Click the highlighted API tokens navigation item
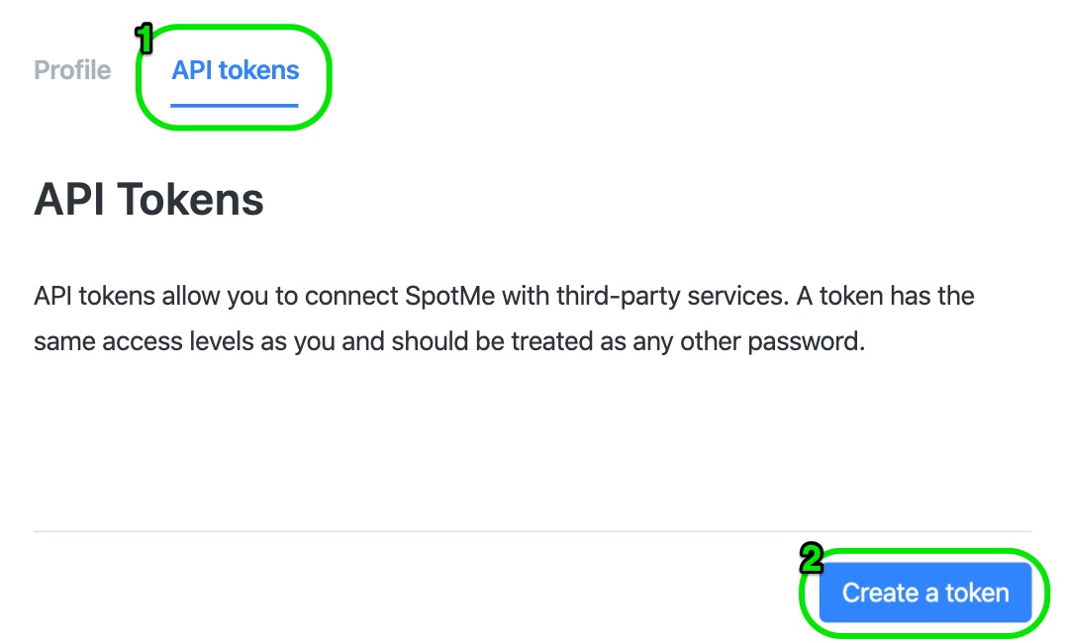This screenshot has height=643, width=1065. tap(235, 69)
